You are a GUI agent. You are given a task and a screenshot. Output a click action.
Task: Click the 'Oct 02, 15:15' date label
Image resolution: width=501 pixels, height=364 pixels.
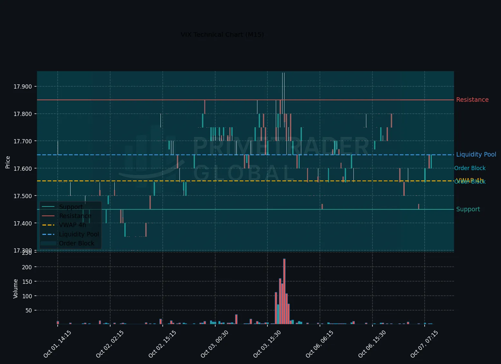[162, 344]
